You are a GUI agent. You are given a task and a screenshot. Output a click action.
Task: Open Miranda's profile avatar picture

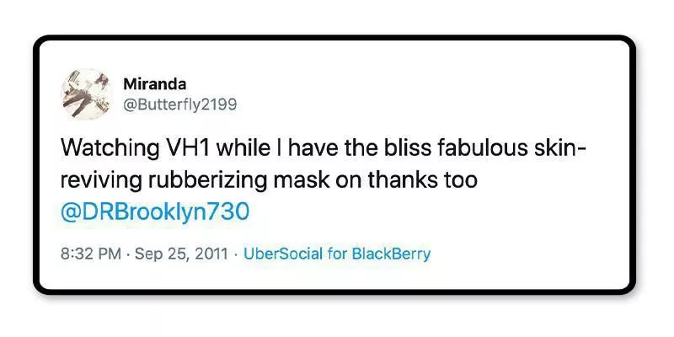pos(87,94)
